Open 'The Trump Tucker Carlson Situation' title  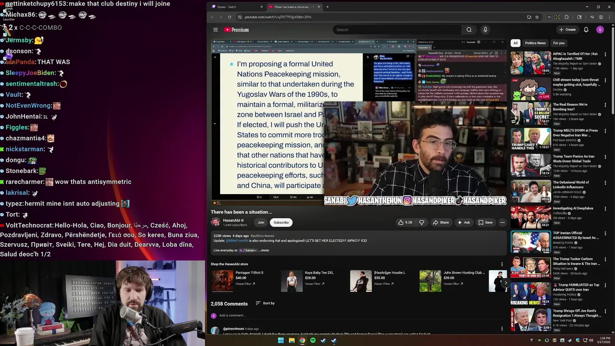click(x=577, y=261)
